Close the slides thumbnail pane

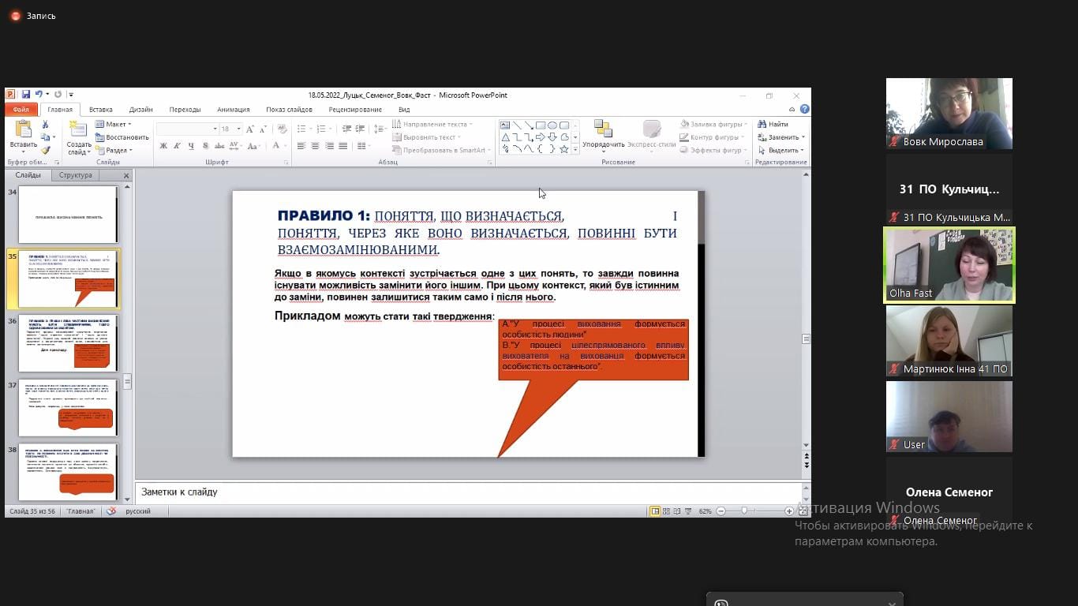click(x=126, y=175)
